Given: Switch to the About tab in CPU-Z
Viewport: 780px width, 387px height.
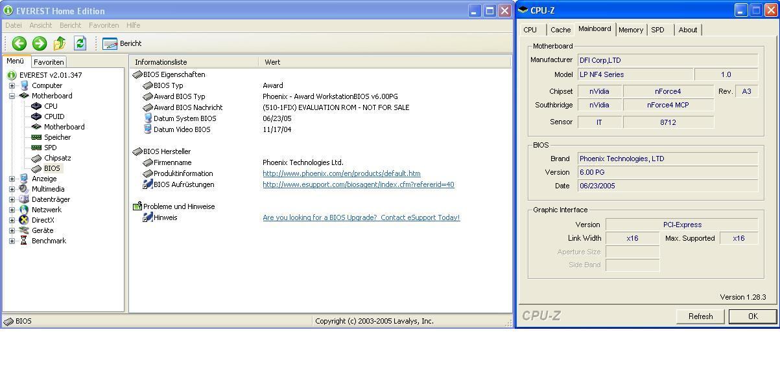Looking at the screenshot, I should [688, 30].
